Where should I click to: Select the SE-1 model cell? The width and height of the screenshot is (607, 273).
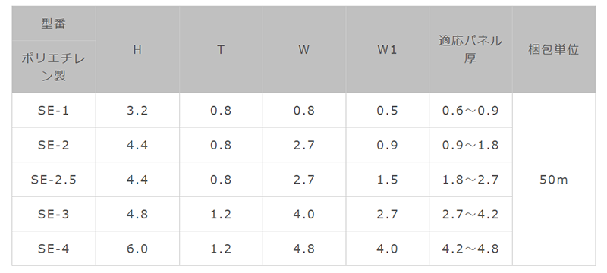click(x=54, y=111)
